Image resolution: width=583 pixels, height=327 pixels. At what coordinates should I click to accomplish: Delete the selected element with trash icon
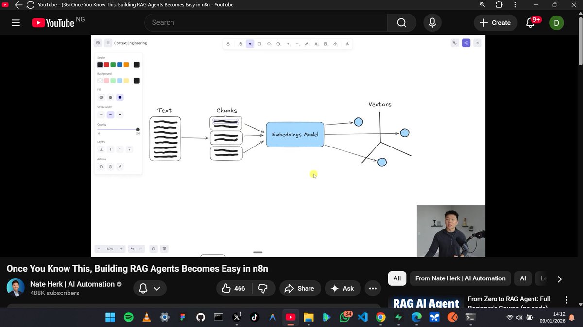110,166
